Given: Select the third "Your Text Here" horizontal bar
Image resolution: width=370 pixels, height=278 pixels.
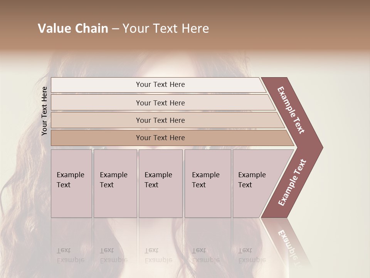Looking at the screenshot, I should tap(160, 120).
